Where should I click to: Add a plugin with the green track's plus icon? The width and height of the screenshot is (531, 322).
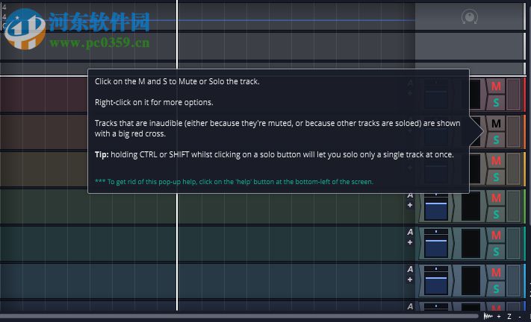(410, 205)
